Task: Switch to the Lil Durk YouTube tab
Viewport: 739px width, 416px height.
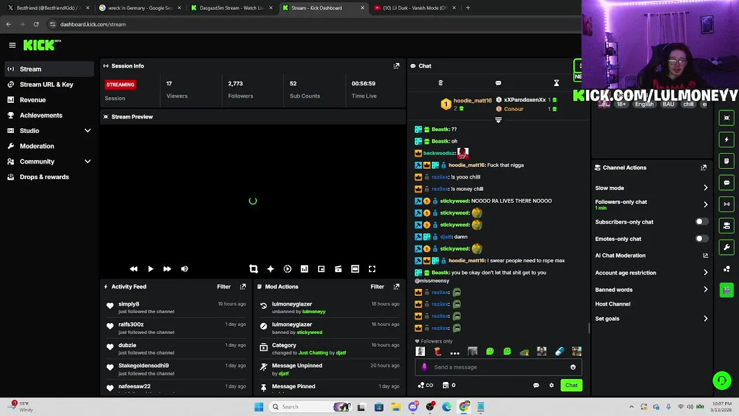Action: [x=416, y=8]
